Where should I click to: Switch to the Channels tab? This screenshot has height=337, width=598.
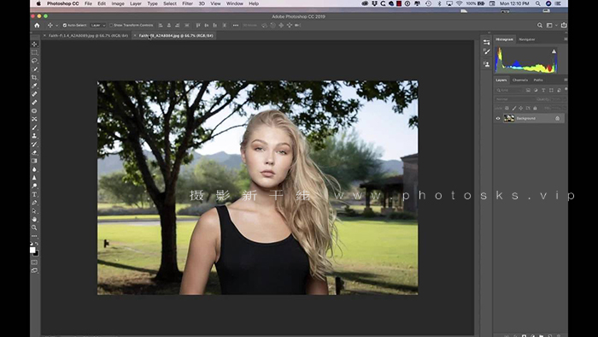click(519, 80)
